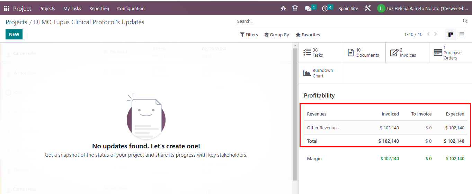Open the 1 Purchase Orders button
The image size is (472, 194).
[451, 53]
